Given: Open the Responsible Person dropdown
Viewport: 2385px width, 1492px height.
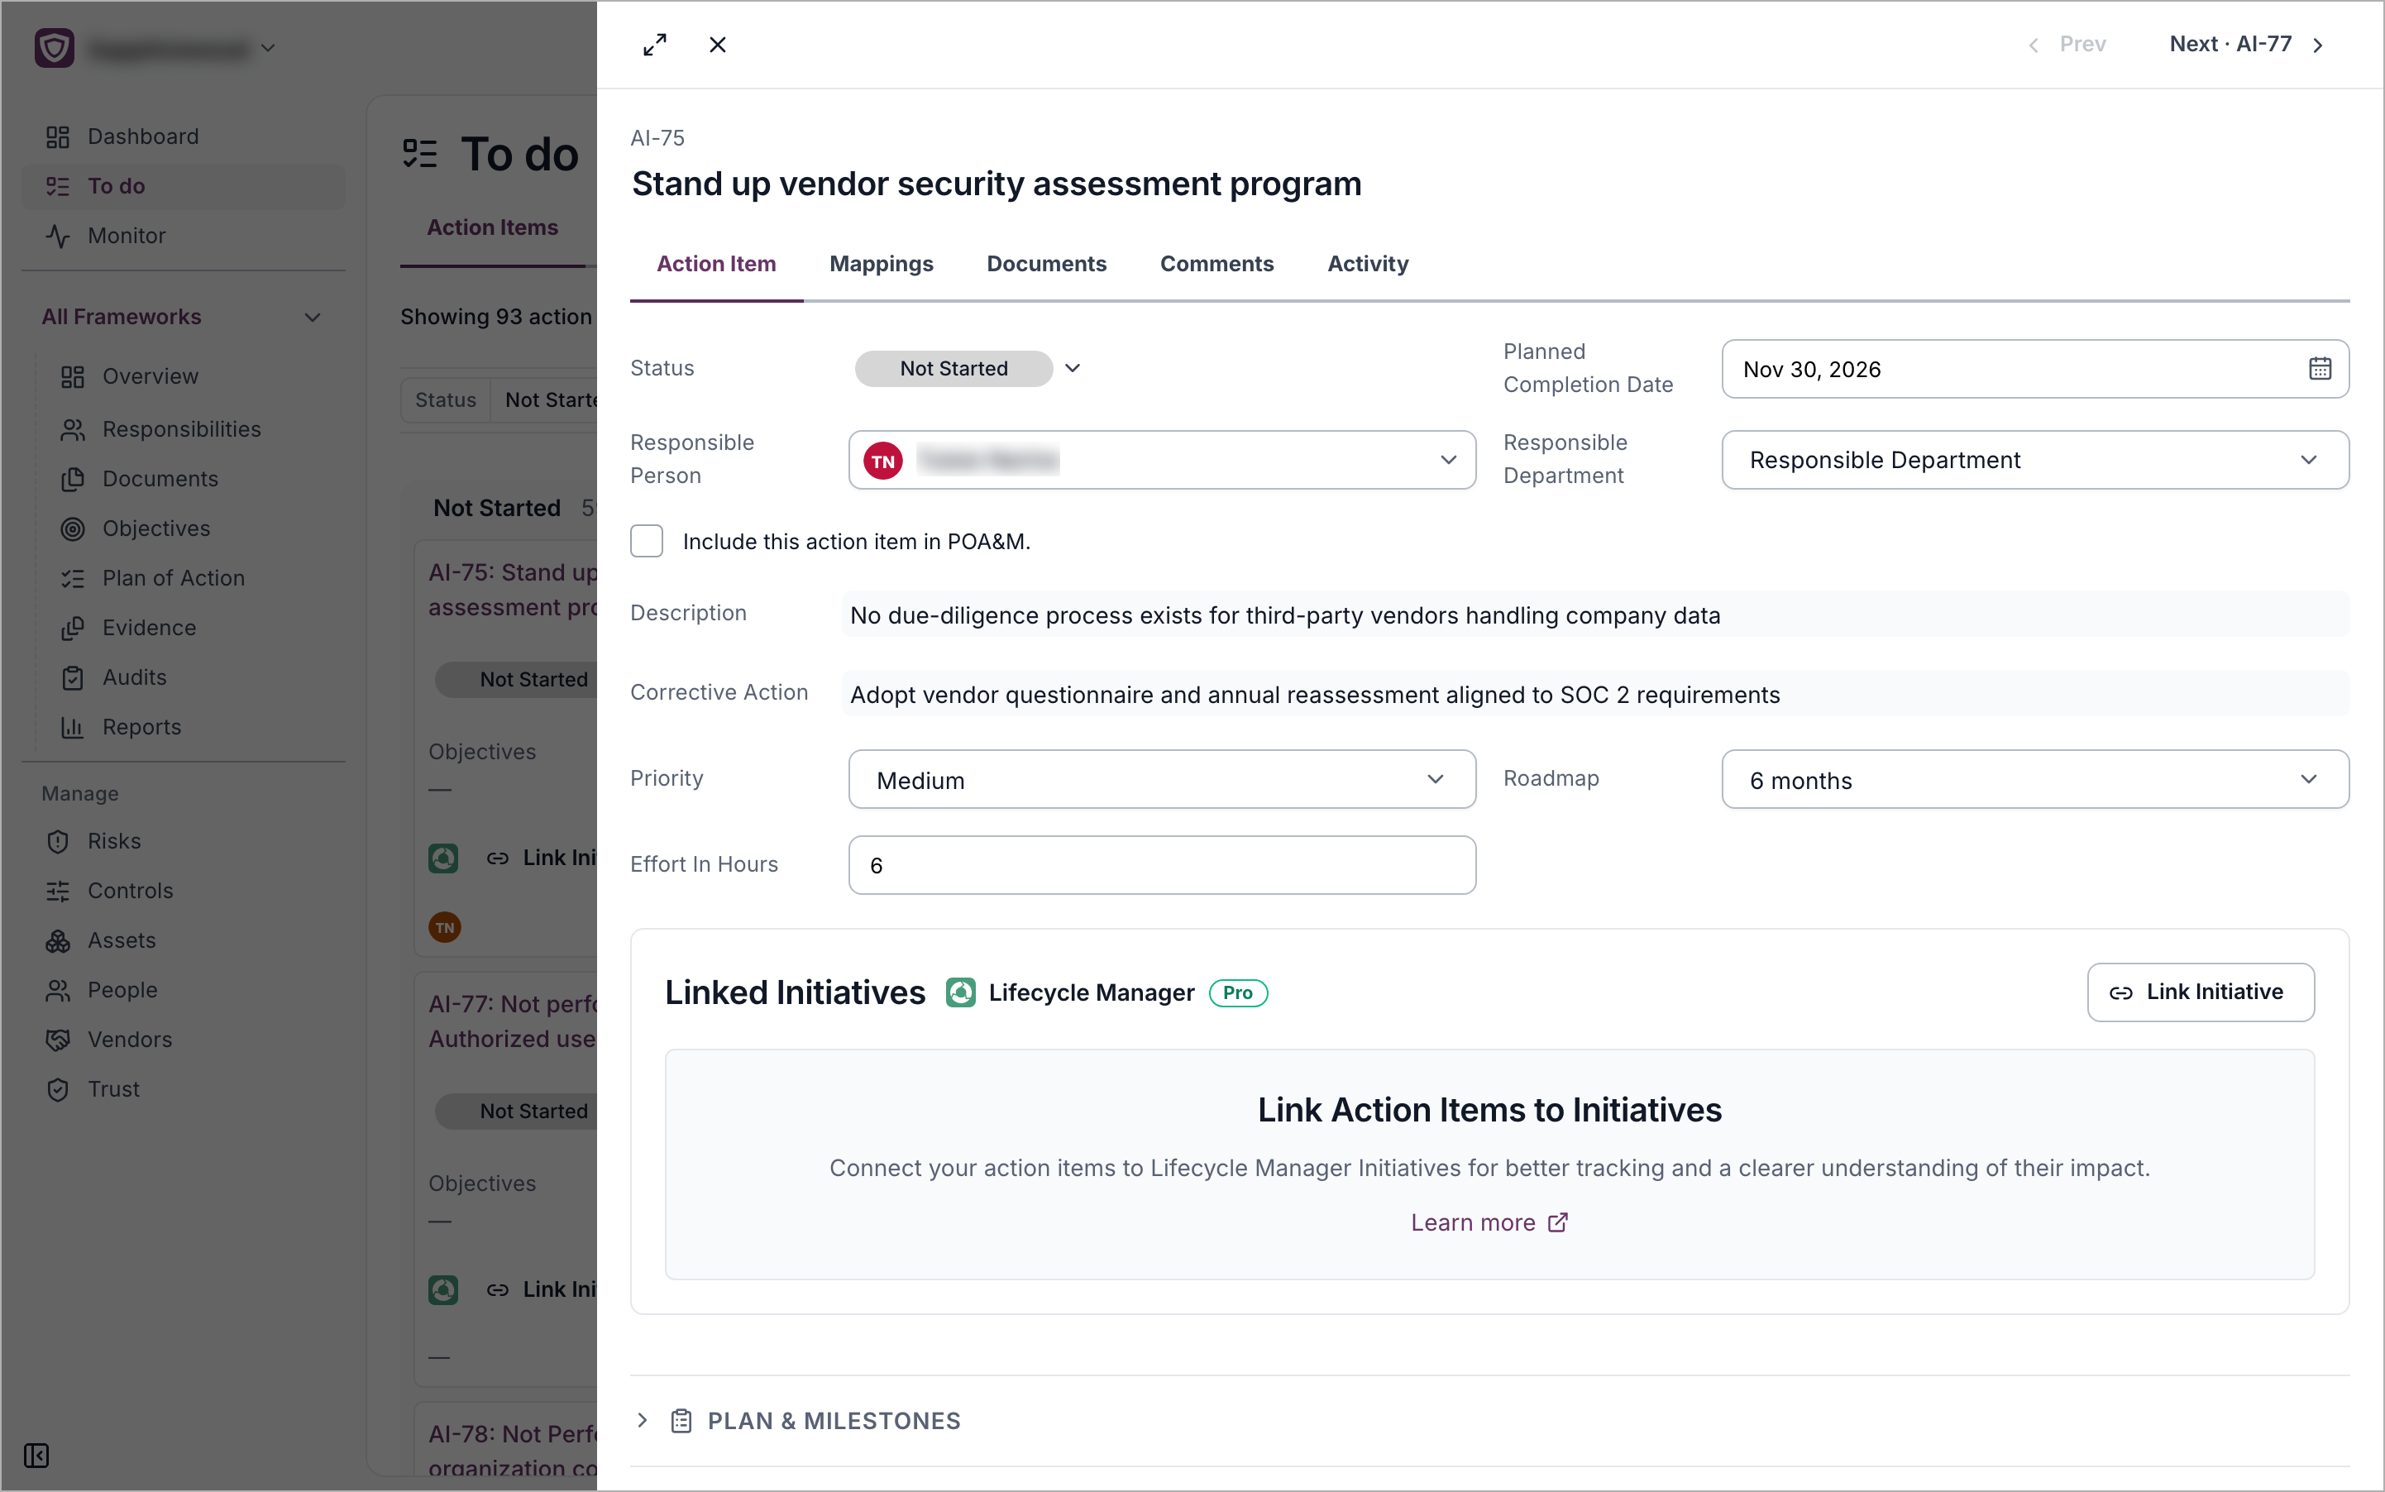Looking at the screenshot, I should click(1161, 460).
